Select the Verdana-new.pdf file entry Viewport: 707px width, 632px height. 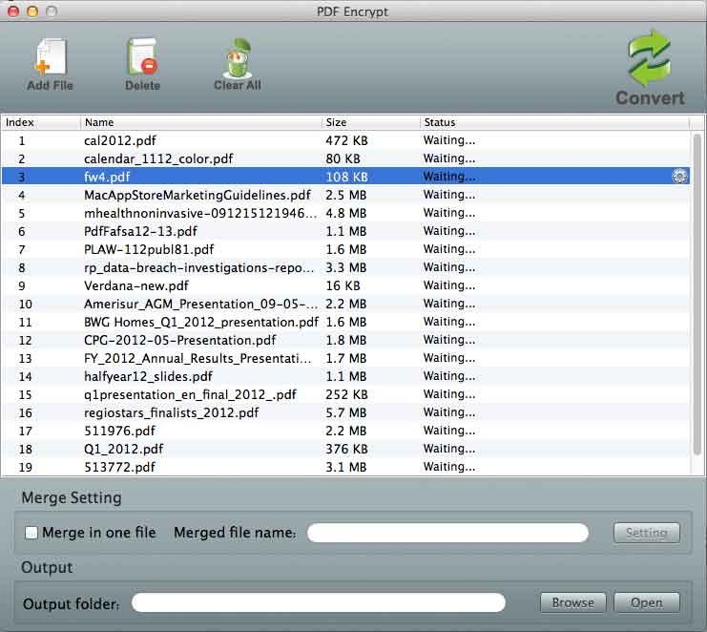[191, 285]
